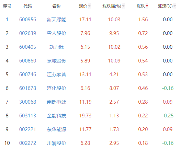Open 京城股份 stock details
Viewport: 182px width, 150px height.
coord(57,61)
